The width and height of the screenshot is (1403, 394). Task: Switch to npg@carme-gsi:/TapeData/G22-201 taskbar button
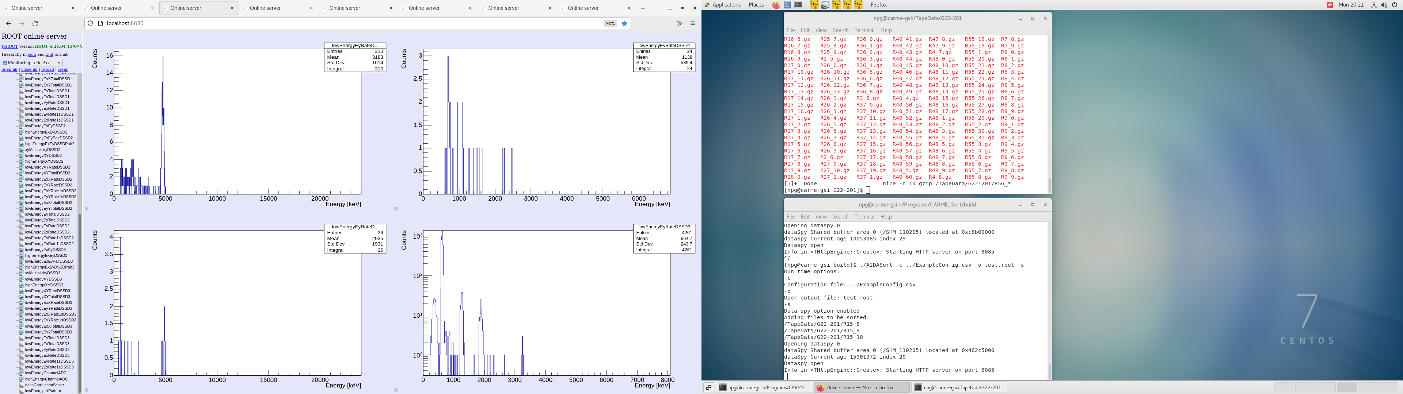coord(959,387)
